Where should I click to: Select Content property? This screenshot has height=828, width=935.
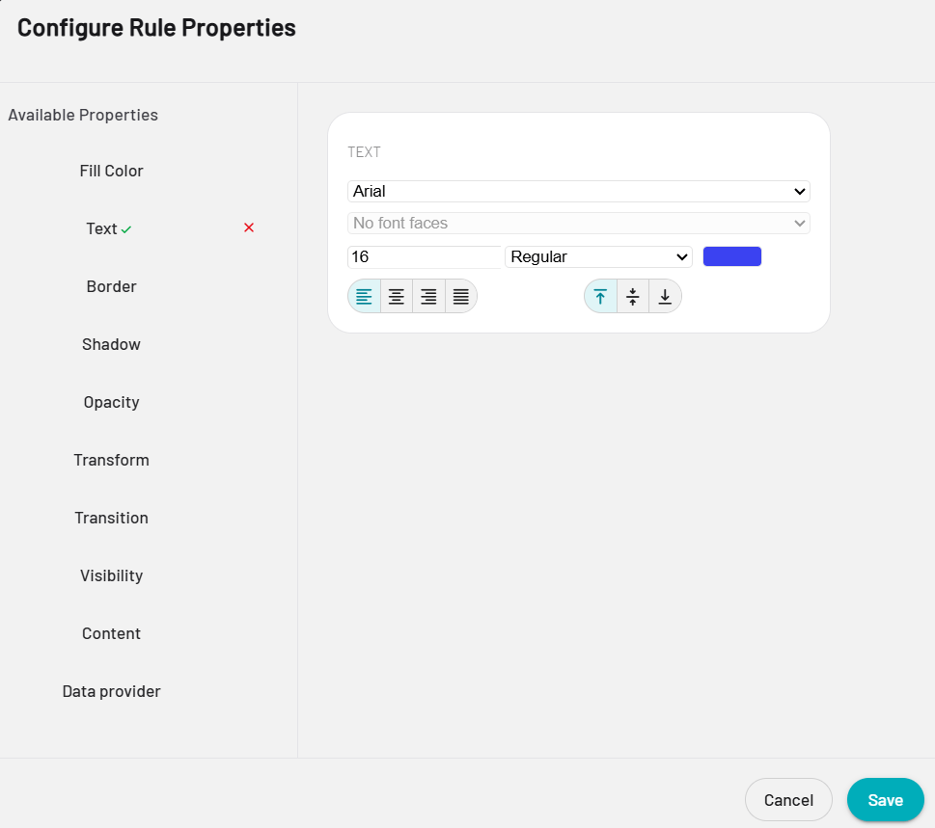point(112,633)
